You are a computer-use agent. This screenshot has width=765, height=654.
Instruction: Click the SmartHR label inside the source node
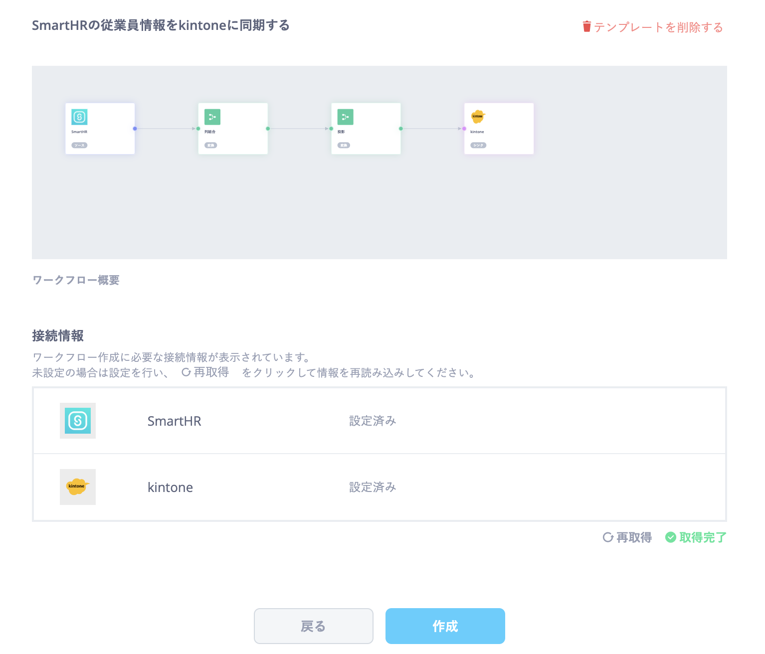(79, 132)
